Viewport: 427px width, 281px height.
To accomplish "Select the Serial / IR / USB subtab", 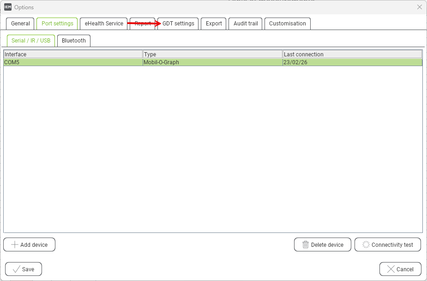I will (x=31, y=41).
